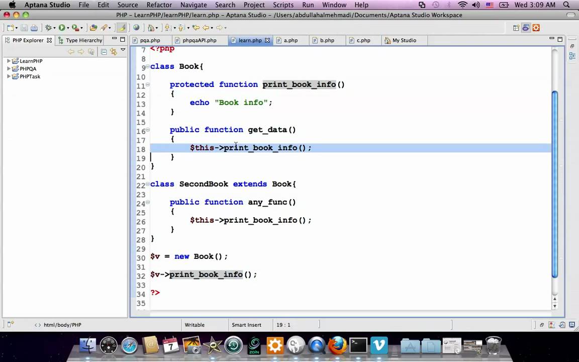This screenshot has width=579, height=362.
Task: Toggle Link with Editor in PHP Explorer
Action: (x=114, y=52)
